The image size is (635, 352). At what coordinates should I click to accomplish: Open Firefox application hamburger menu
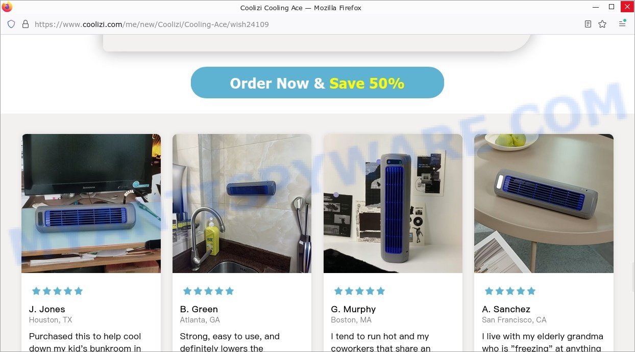point(622,23)
